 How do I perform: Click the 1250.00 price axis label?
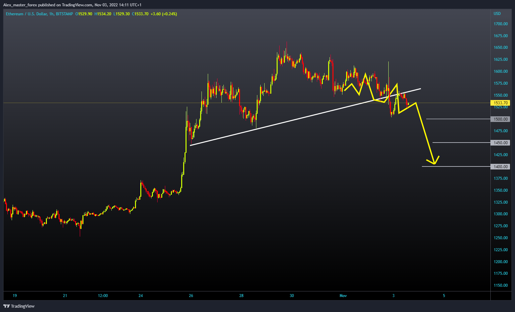point(501,238)
